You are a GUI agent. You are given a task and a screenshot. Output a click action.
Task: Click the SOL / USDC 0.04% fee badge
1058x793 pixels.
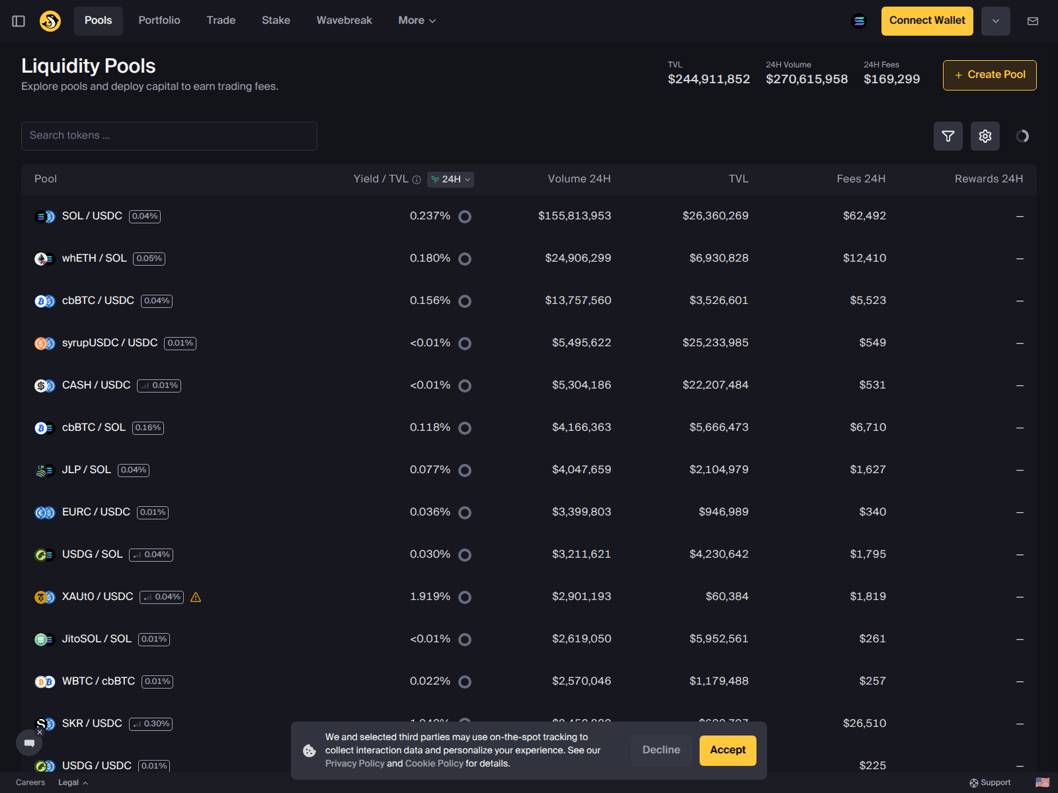click(x=145, y=217)
